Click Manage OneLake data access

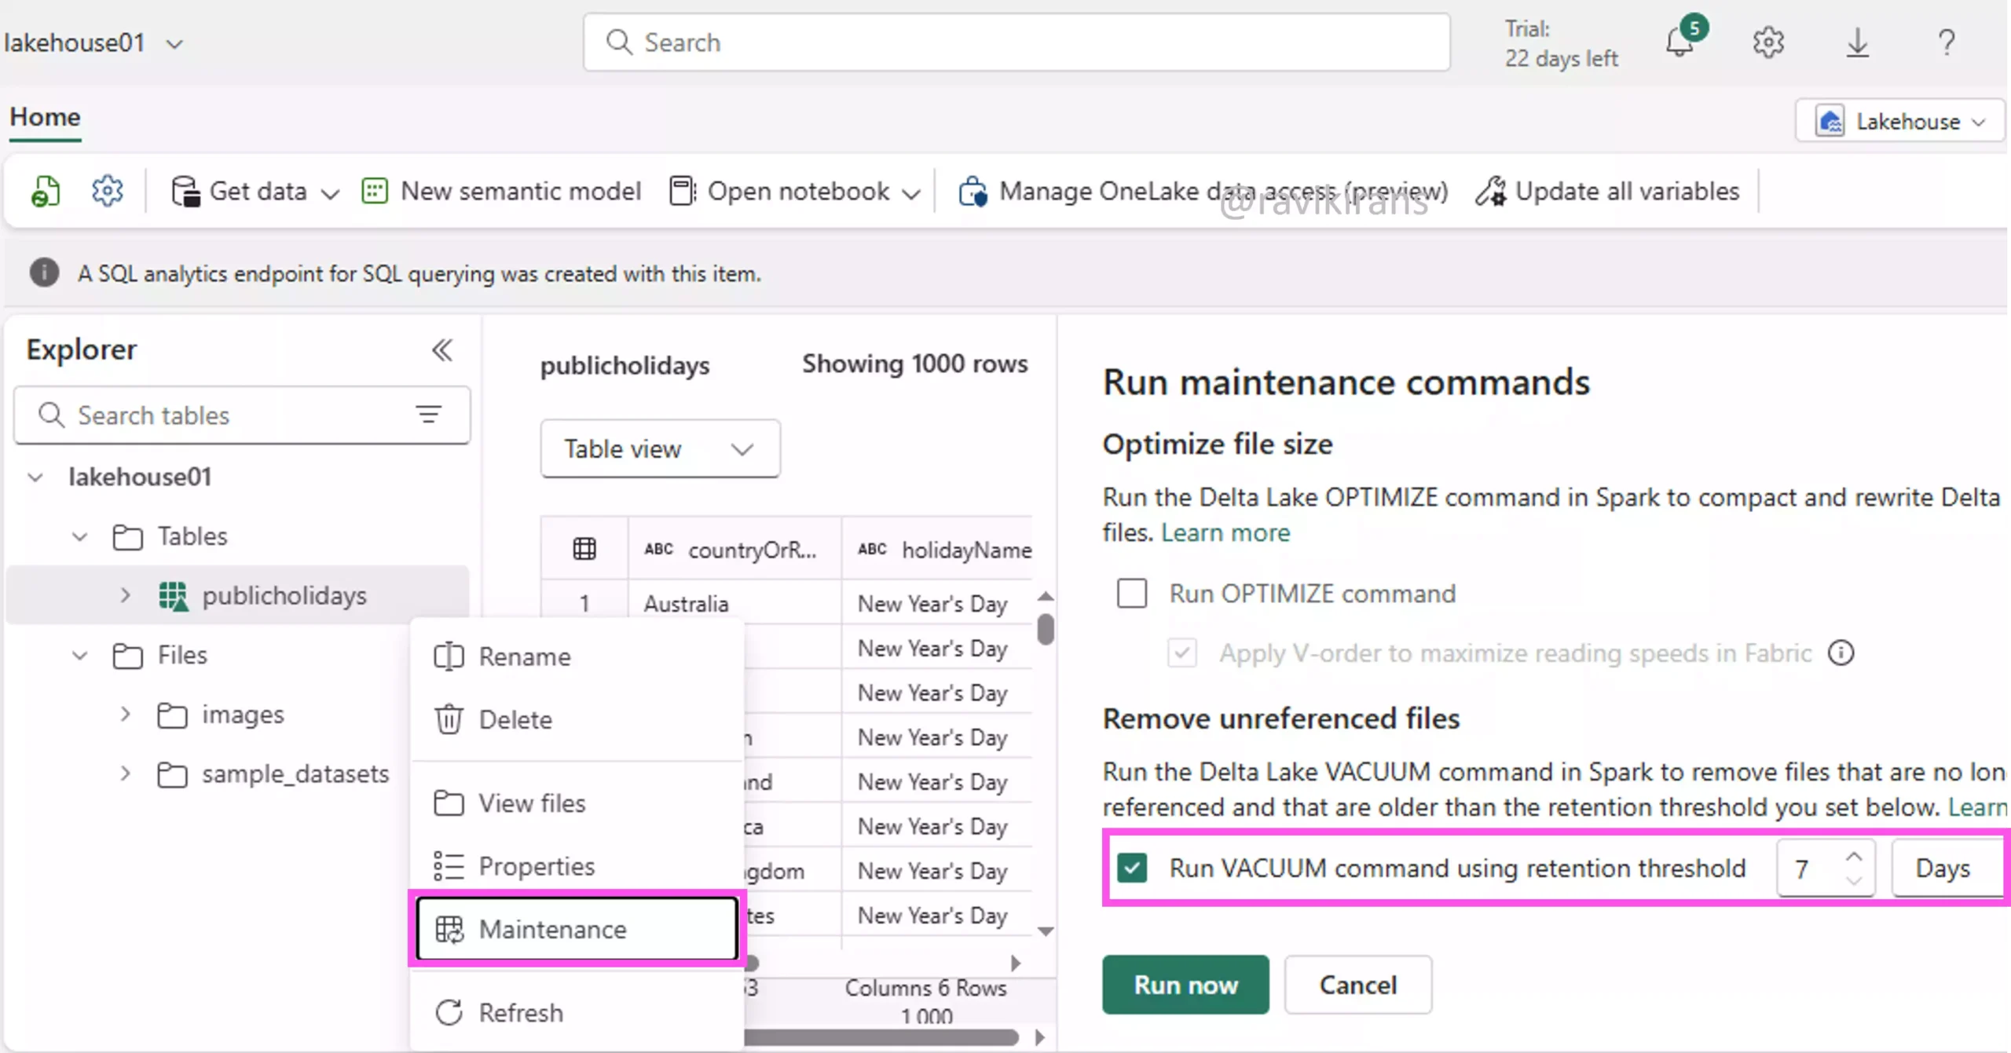pyautogui.click(x=1203, y=191)
